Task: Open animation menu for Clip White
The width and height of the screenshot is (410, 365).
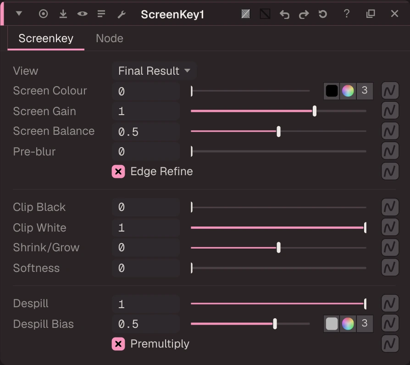Action: 390,227
